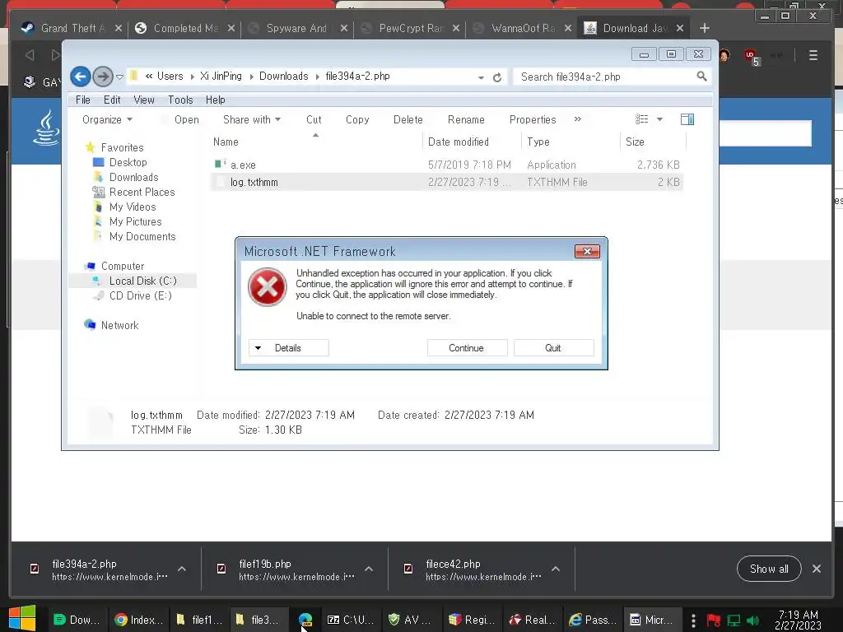Expand options for filef19b.php download
Viewport: 843px width, 632px height.
369,569
